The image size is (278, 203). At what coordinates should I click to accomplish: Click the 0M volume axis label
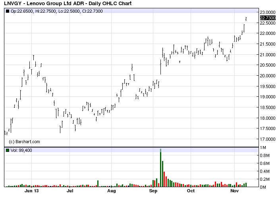pos(263,187)
